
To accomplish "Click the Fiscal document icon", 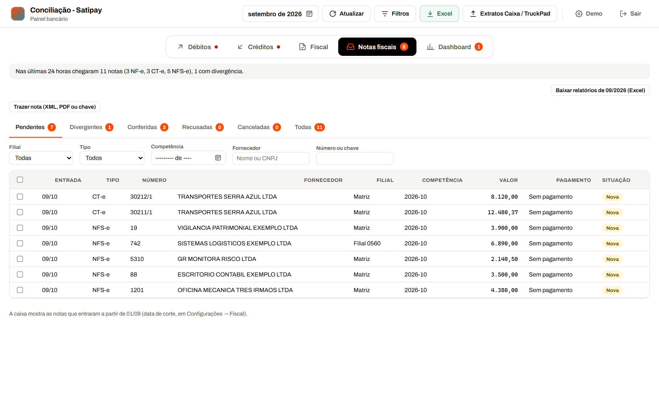I will click(x=302, y=47).
